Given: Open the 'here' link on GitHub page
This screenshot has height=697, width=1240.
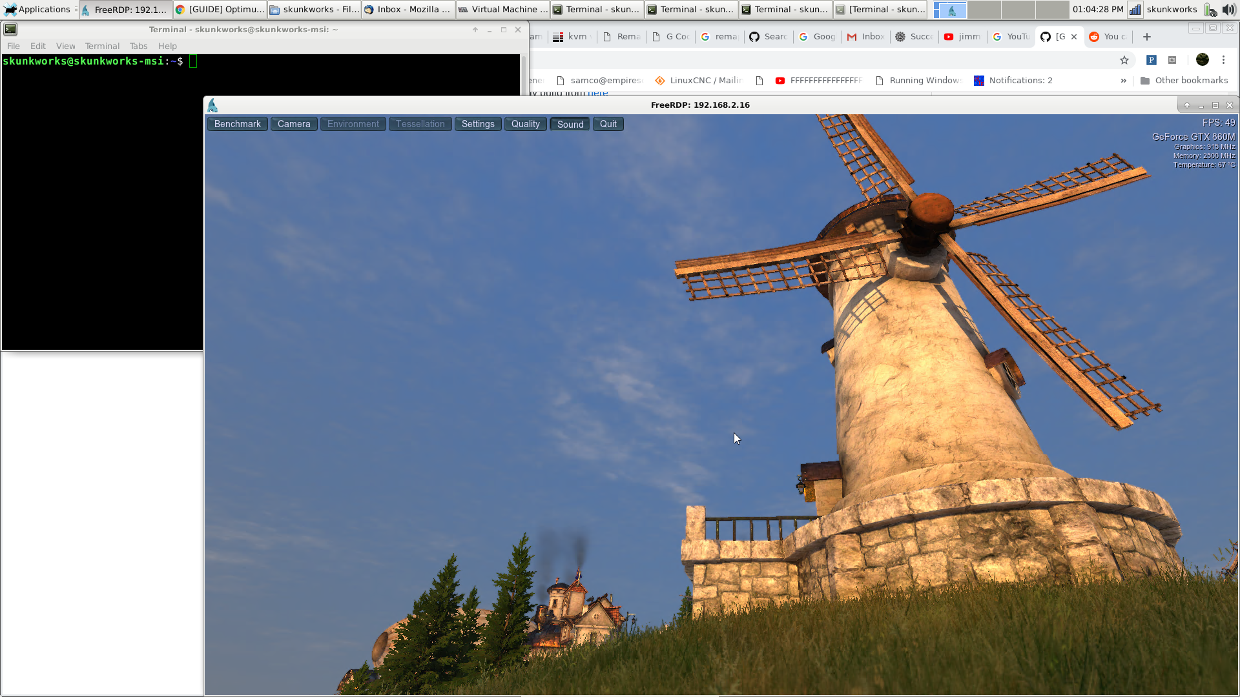Looking at the screenshot, I should click(x=597, y=93).
